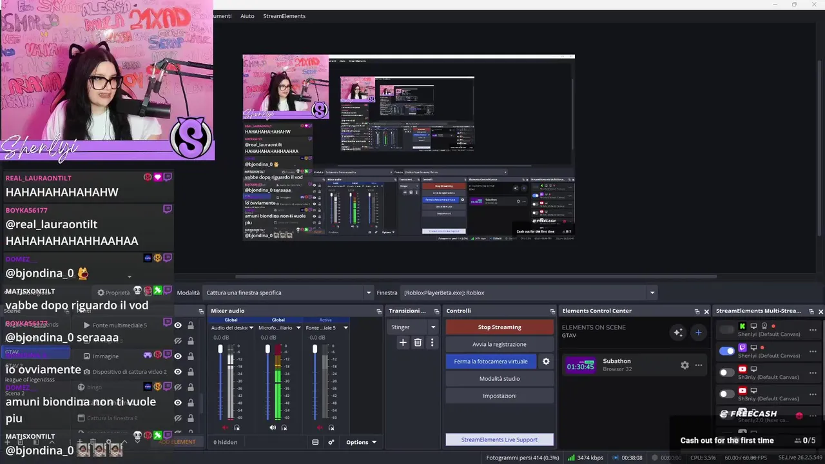
Task: Click the Fotogrammi persi status text
Action: (523, 458)
